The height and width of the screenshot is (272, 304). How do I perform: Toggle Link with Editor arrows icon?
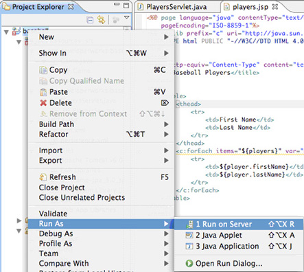[x=101, y=20]
